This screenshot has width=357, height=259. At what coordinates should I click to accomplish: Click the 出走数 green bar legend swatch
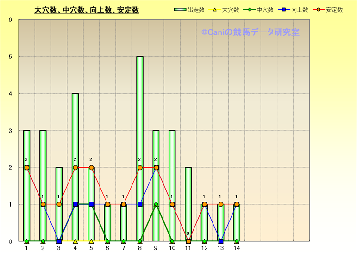[180, 10]
